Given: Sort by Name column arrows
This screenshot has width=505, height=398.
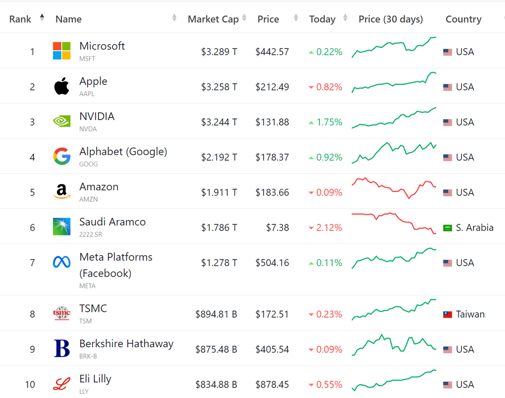Looking at the screenshot, I should 174,19.
